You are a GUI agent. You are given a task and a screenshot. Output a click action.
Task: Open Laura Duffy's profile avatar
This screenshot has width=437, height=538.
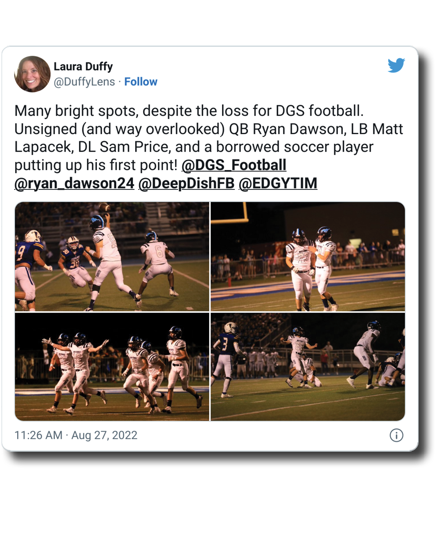click(32, 74)
